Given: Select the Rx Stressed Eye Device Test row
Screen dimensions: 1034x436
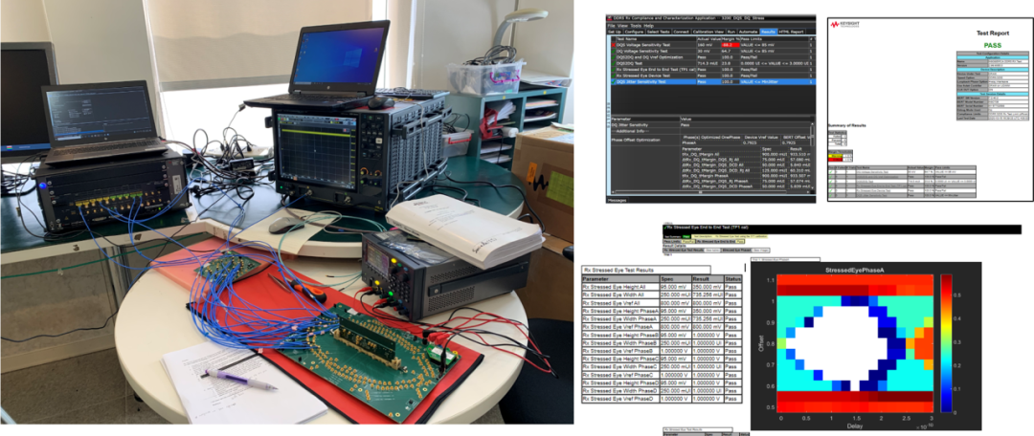Looking at the screenshot, I should pos(713,76).
